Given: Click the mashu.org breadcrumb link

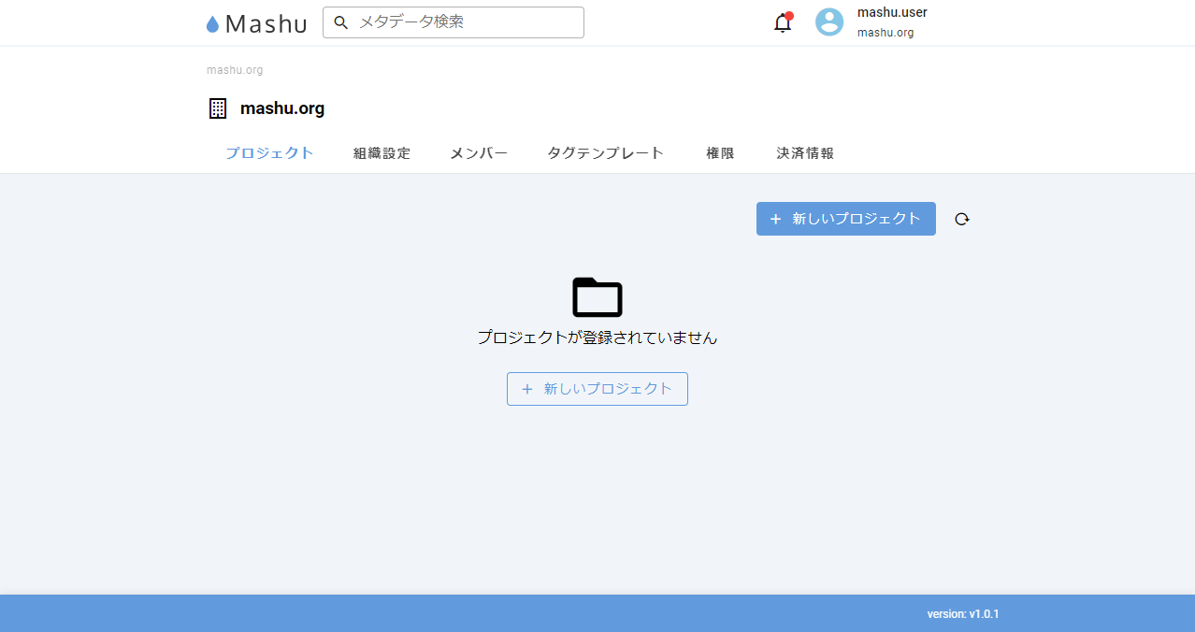Looking at the screenshot, I should (235, 70).
